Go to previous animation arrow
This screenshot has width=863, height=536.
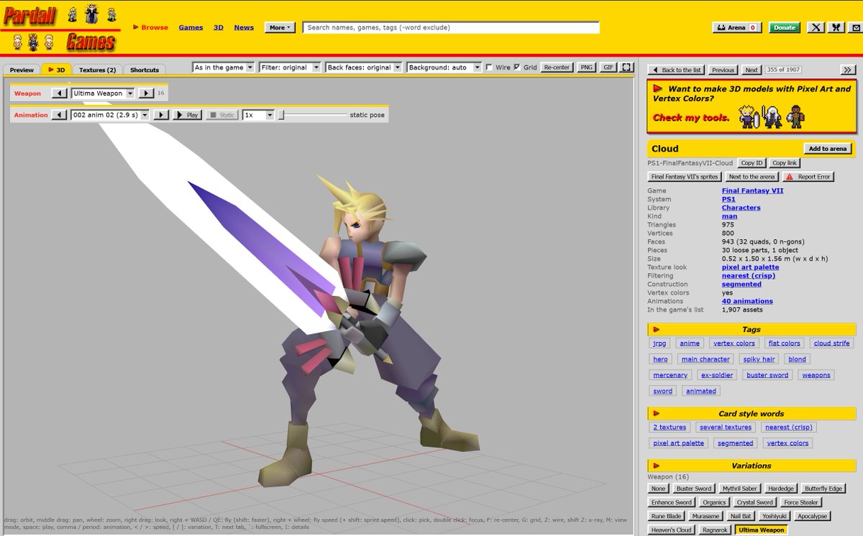coord(60,115)
